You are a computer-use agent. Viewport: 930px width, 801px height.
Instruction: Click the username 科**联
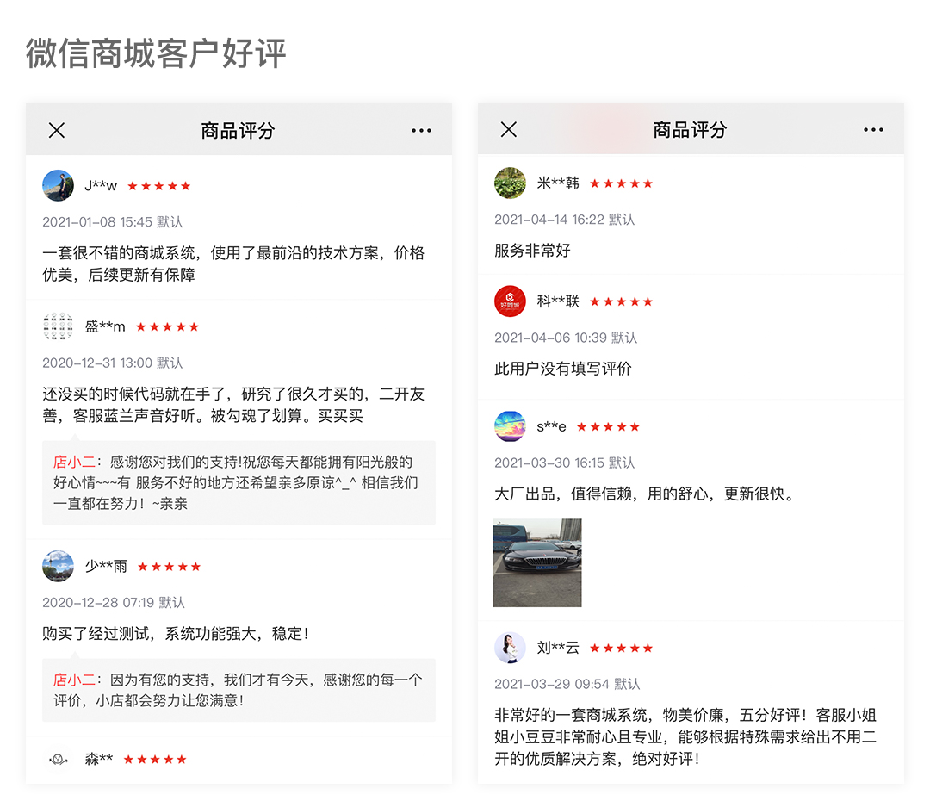558,301
